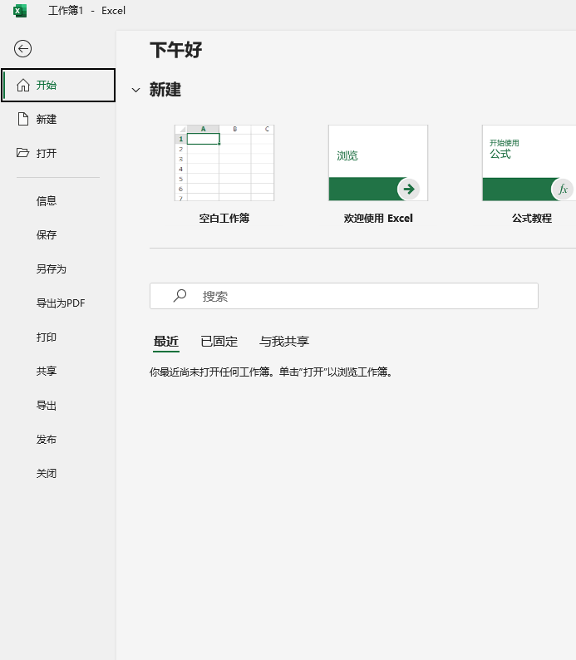Choose 保存 from the sidebar
The height and width of the screenshot is (660, 576).
tap(47, 235)
